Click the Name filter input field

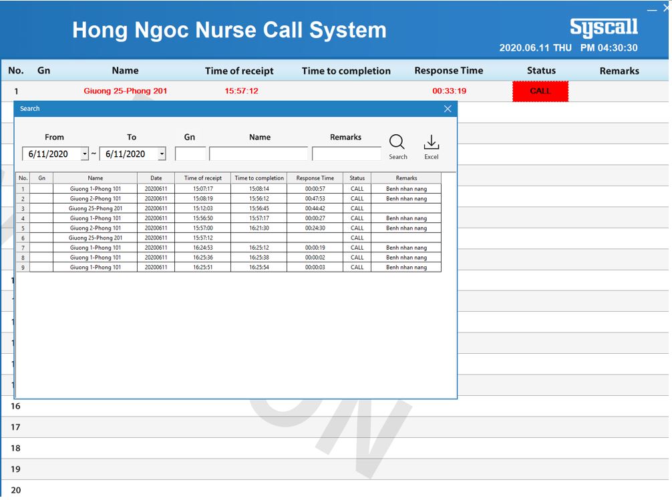[259, 154]
